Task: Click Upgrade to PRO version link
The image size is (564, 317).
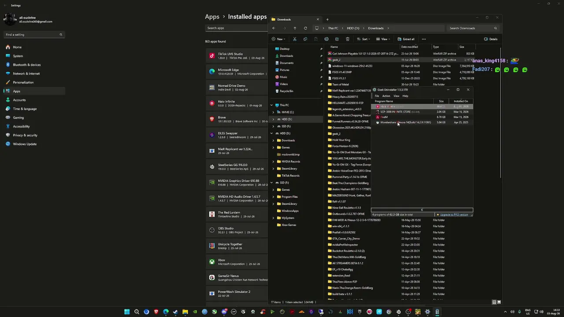Action: tap(454, 215)
